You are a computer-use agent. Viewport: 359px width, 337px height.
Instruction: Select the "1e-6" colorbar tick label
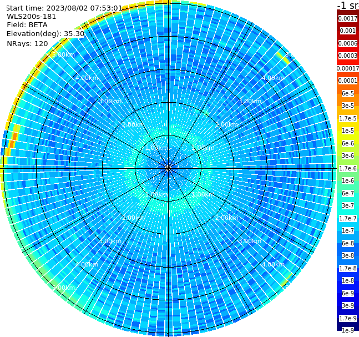pyautogui.click(x=348, y=180)
